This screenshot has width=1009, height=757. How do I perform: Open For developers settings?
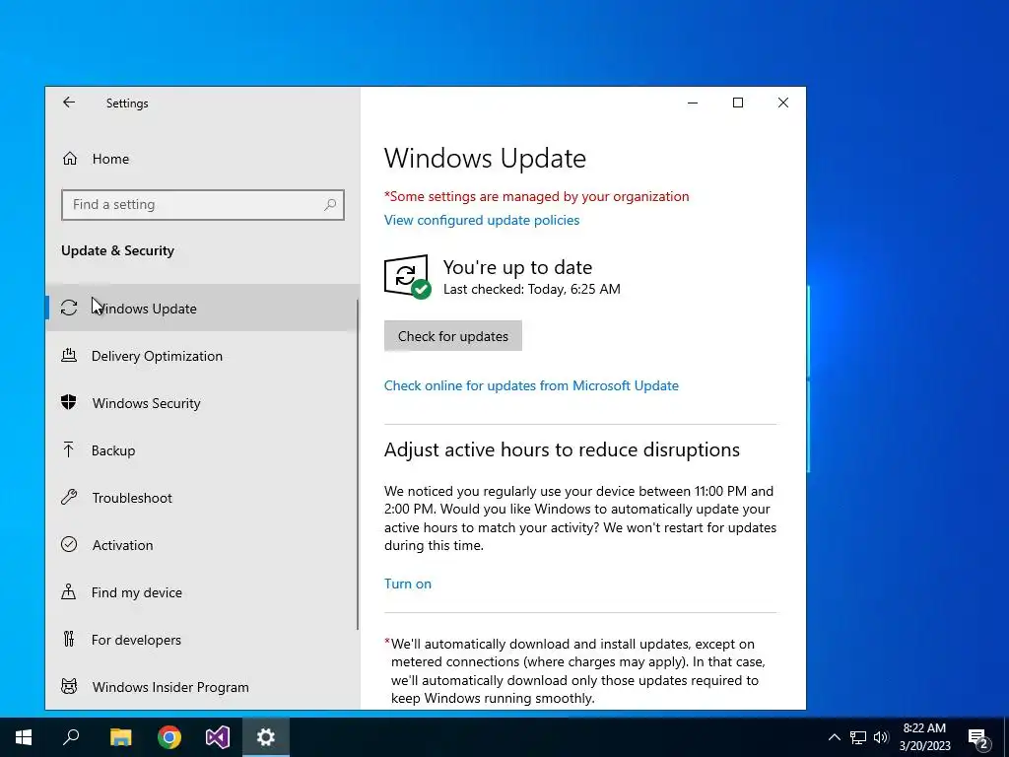tap(201, 639)
